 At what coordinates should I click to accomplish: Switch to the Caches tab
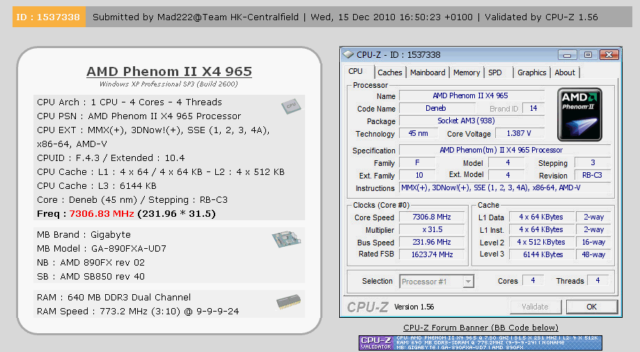(x=390, y=72)
